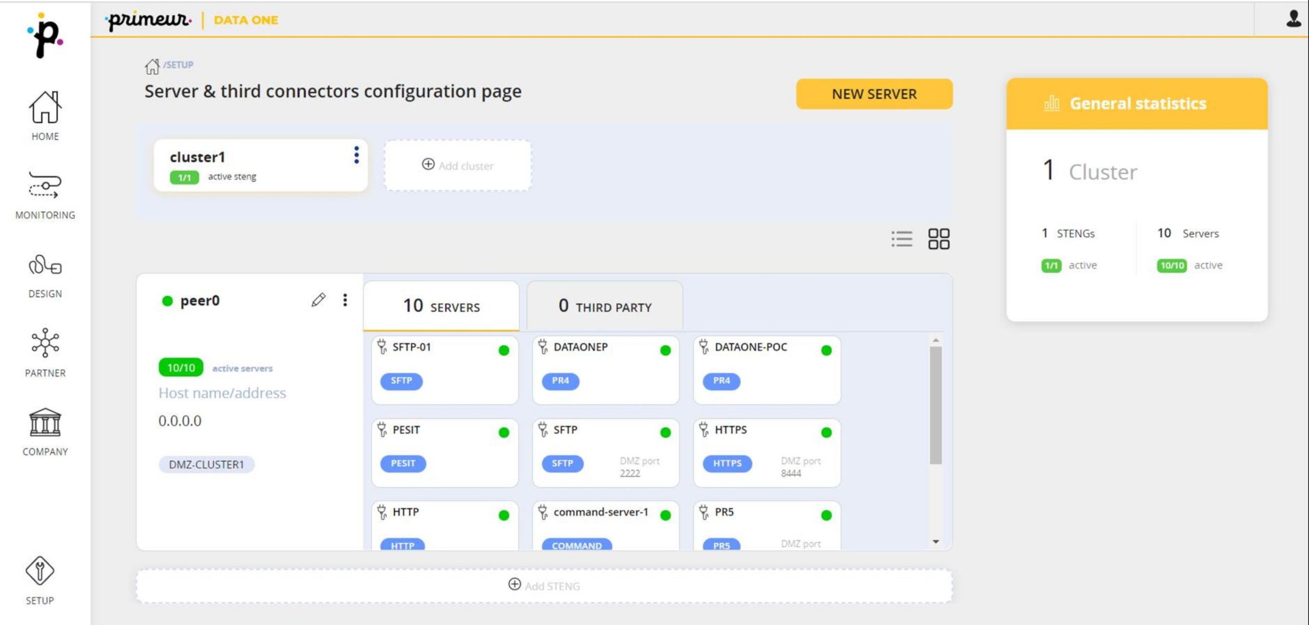Click scrollbar down arrow in servers list
1309x625 pixels.
(x=936, y=542)
